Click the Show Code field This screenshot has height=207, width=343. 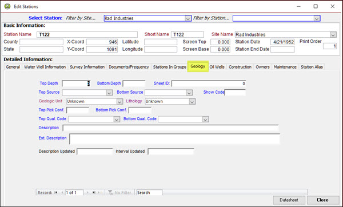click(x=235, y=93)
